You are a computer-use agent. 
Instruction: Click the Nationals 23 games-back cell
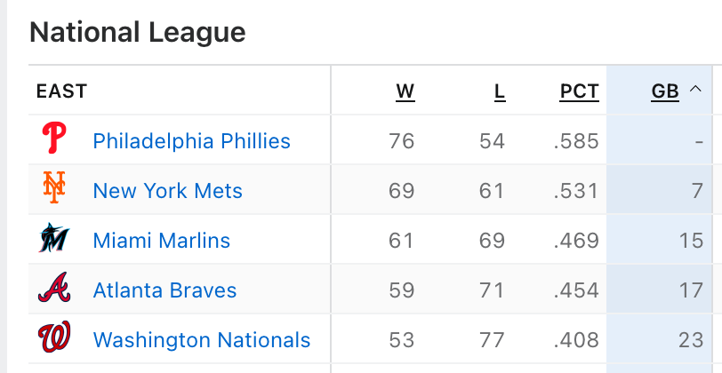click(x=691, y=339)
